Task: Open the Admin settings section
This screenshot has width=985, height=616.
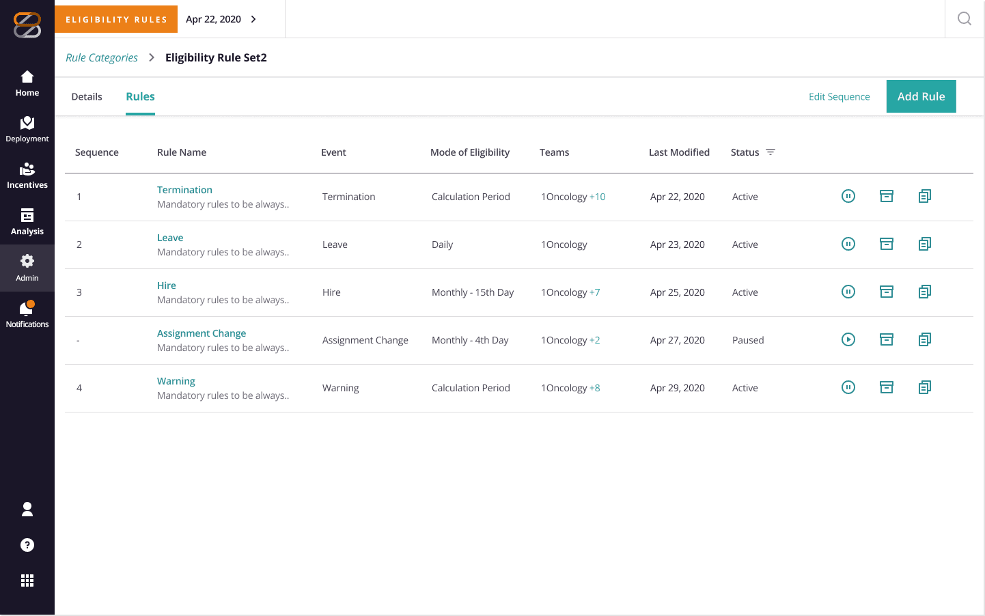Action: 27,268
